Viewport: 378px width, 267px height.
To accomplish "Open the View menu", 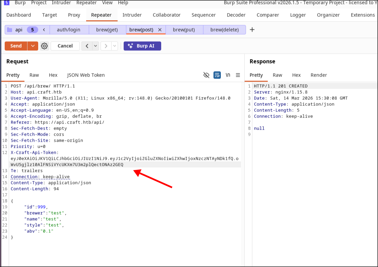I will [107, 3].
